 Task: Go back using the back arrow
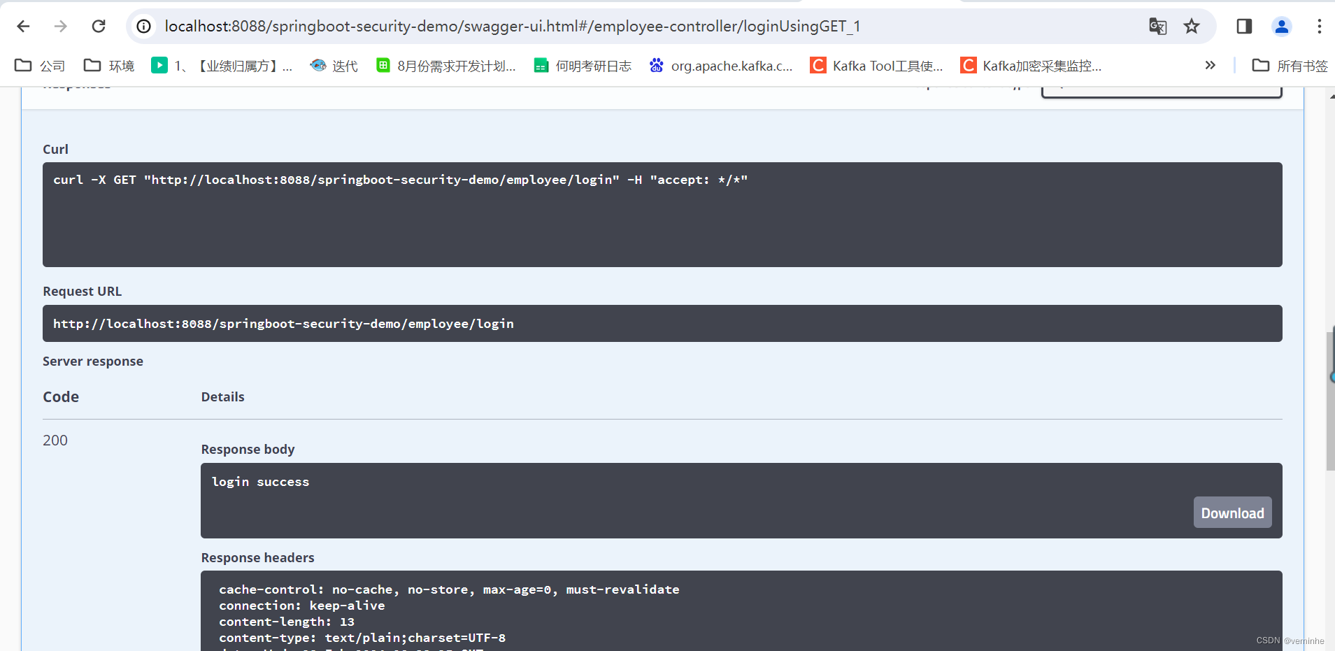click(23, 26)
